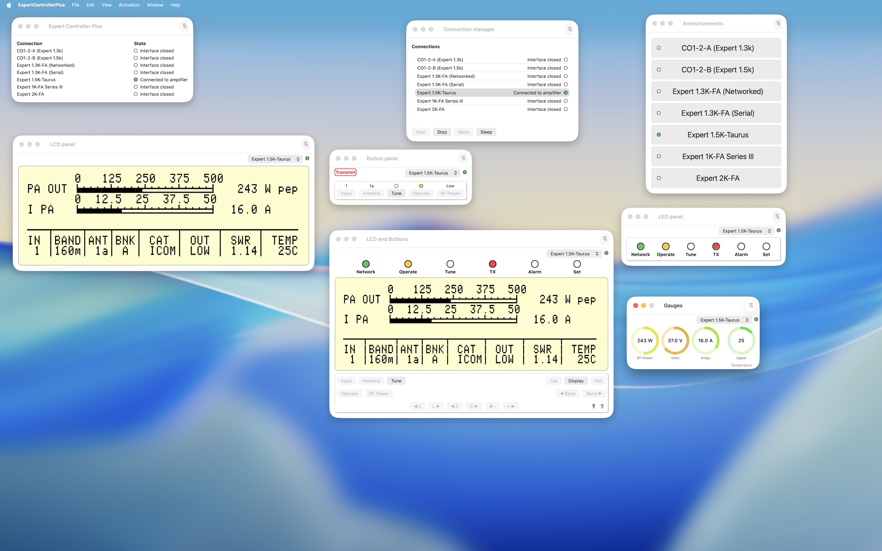Open the Window menu

(155, 5)
